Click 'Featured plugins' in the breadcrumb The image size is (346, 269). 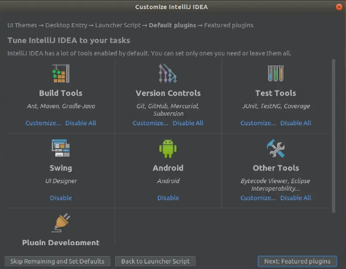(x=229, y=25)
